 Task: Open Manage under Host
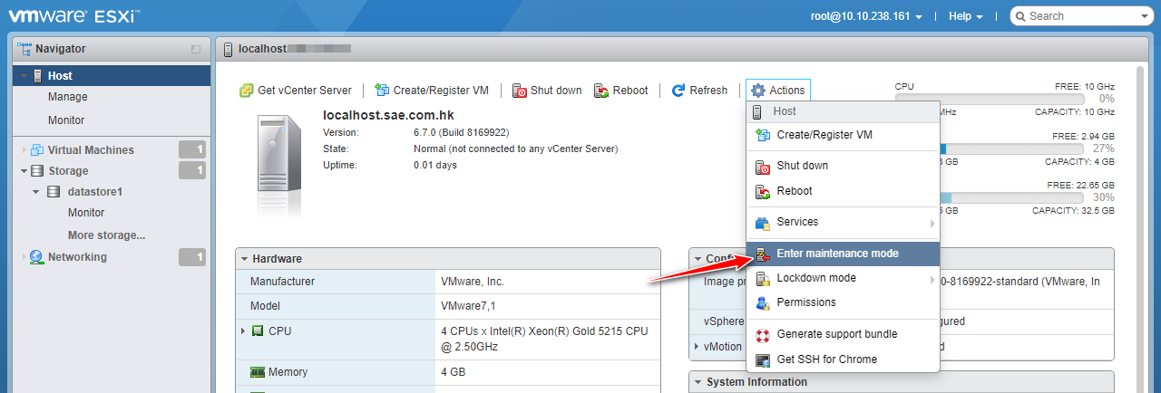coord(68,97)
